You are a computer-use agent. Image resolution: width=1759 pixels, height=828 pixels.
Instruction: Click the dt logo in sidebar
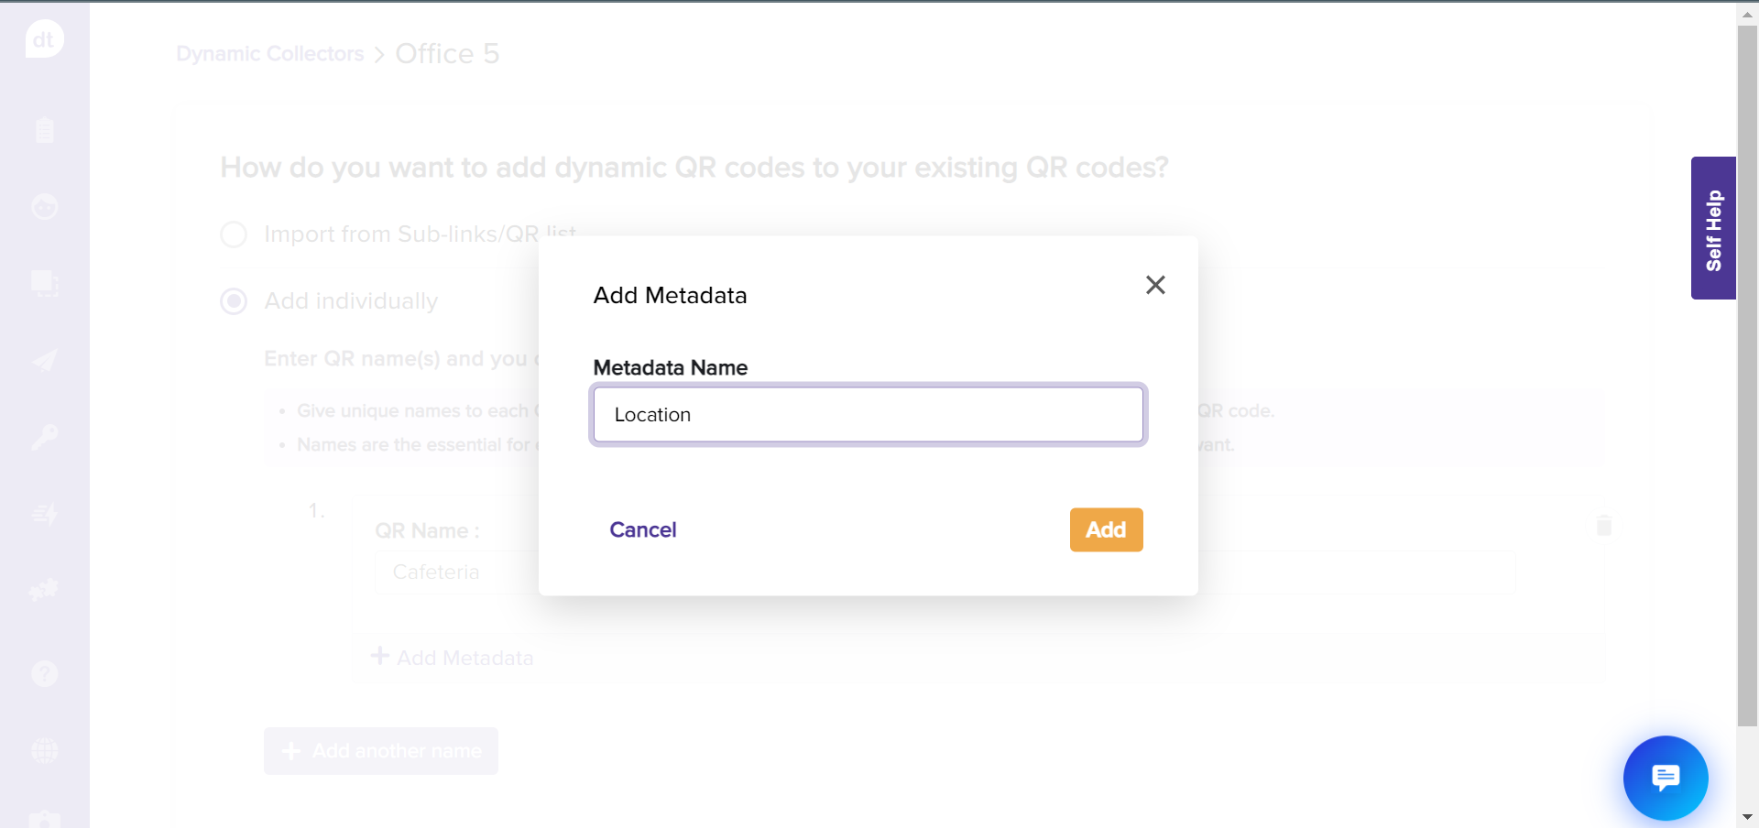coord(44,39)
